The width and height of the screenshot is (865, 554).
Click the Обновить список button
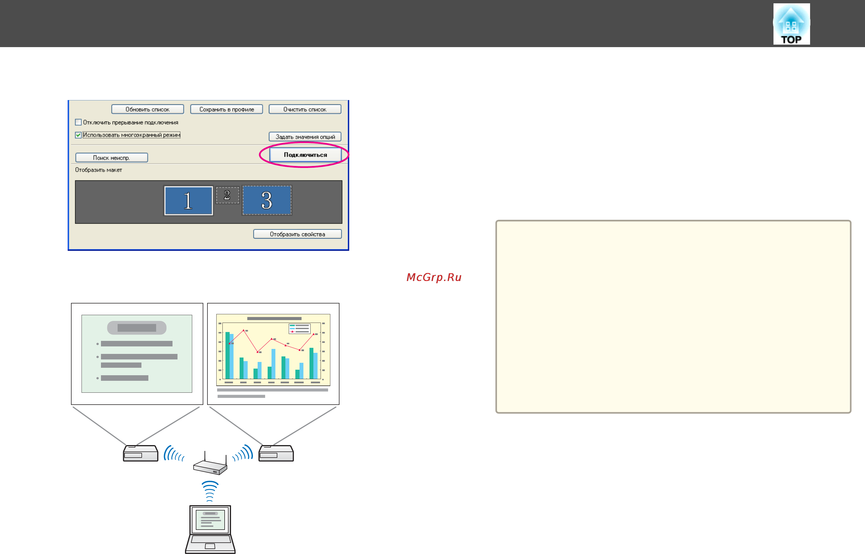point(148,109)
